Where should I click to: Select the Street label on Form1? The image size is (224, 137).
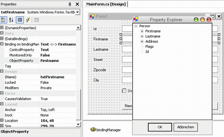[98, 60]
